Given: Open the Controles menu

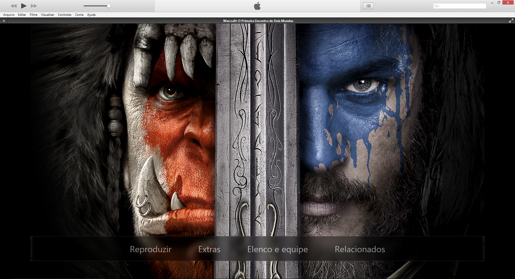Looking at the screenshot, I should point(65,15).
